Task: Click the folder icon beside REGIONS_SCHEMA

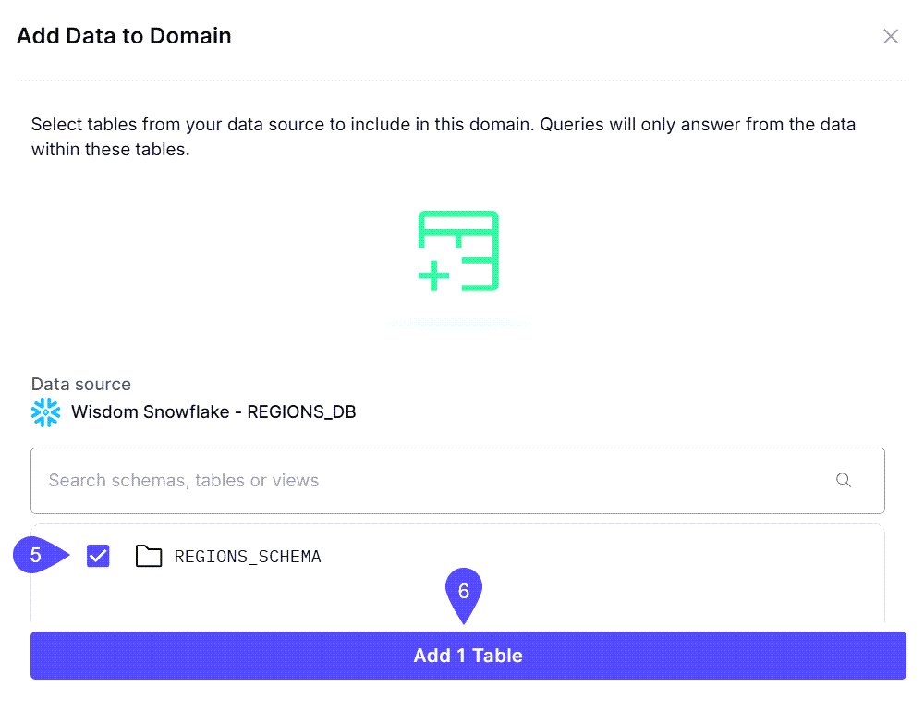Action: 149,556
